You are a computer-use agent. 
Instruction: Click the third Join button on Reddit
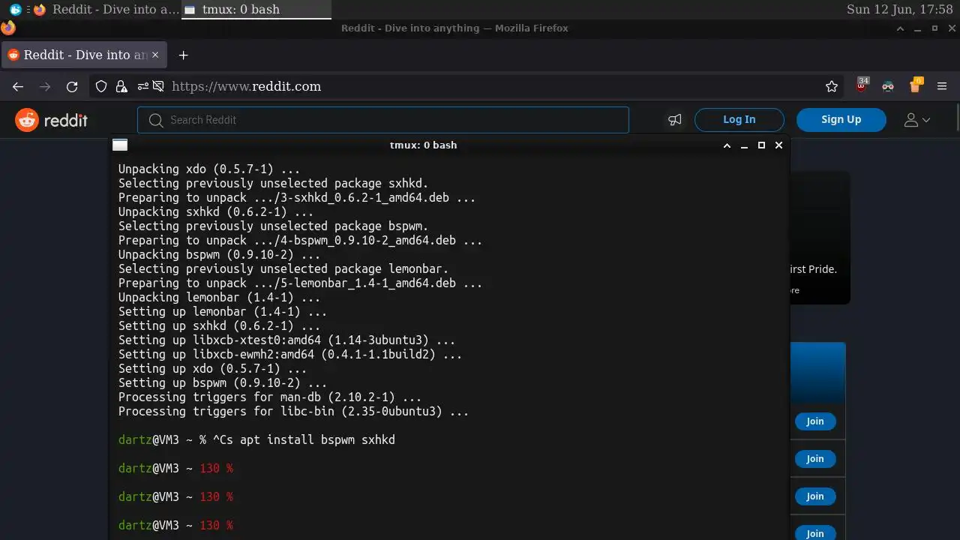point(815,496)
